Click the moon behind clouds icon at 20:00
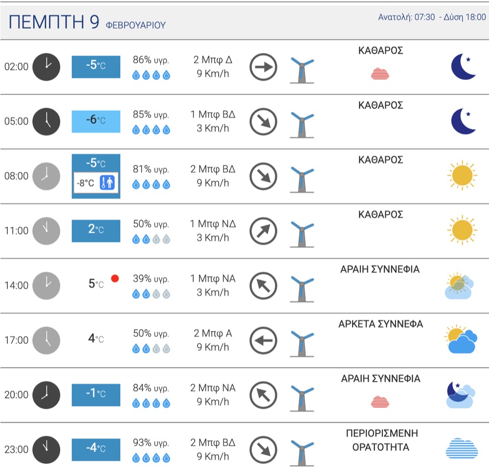This screenshot has height=476, width=489. tap(461, 395)
